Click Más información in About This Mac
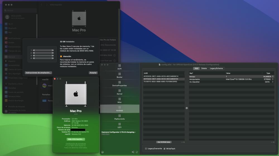This screenshot has height=156, width=279. [76, 139]
